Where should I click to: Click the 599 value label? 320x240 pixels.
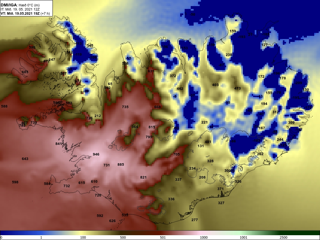coord(32,47)
